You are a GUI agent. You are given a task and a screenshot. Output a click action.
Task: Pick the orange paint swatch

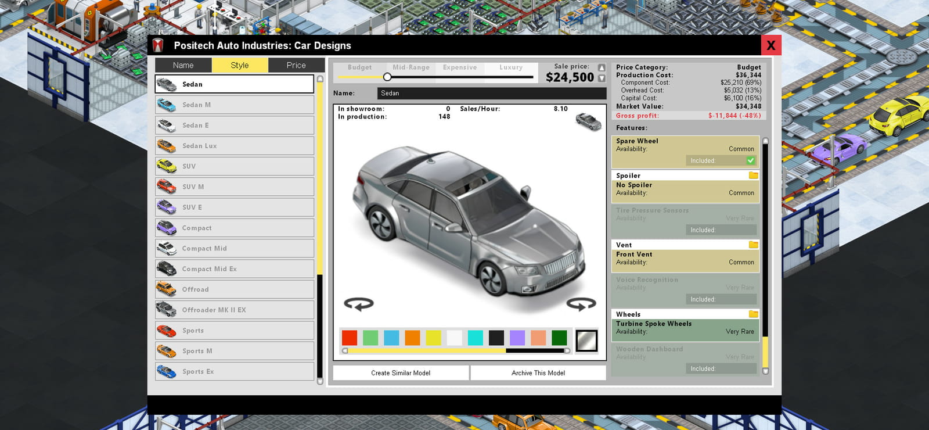pyautogui.click(x=412, y=338)
